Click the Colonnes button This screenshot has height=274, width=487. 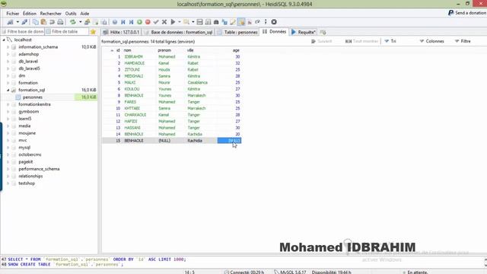(431, 41)
